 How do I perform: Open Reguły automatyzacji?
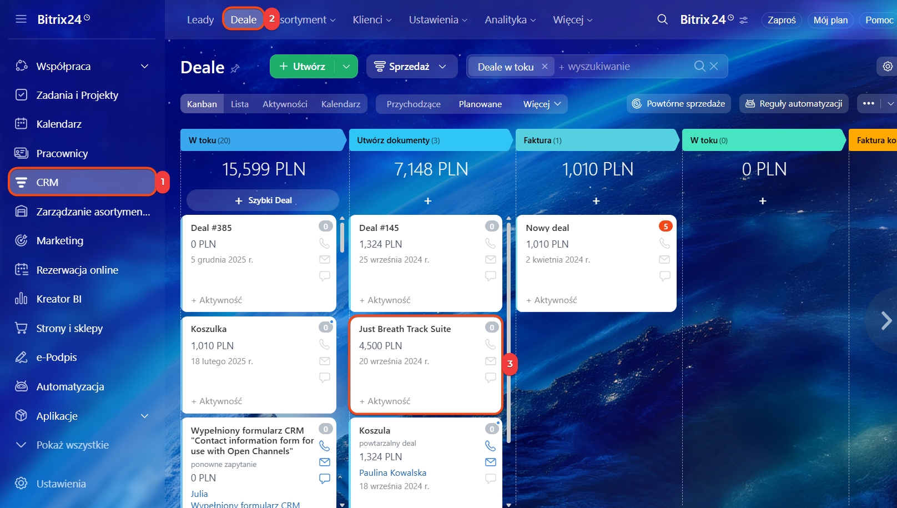pos(793,104)
